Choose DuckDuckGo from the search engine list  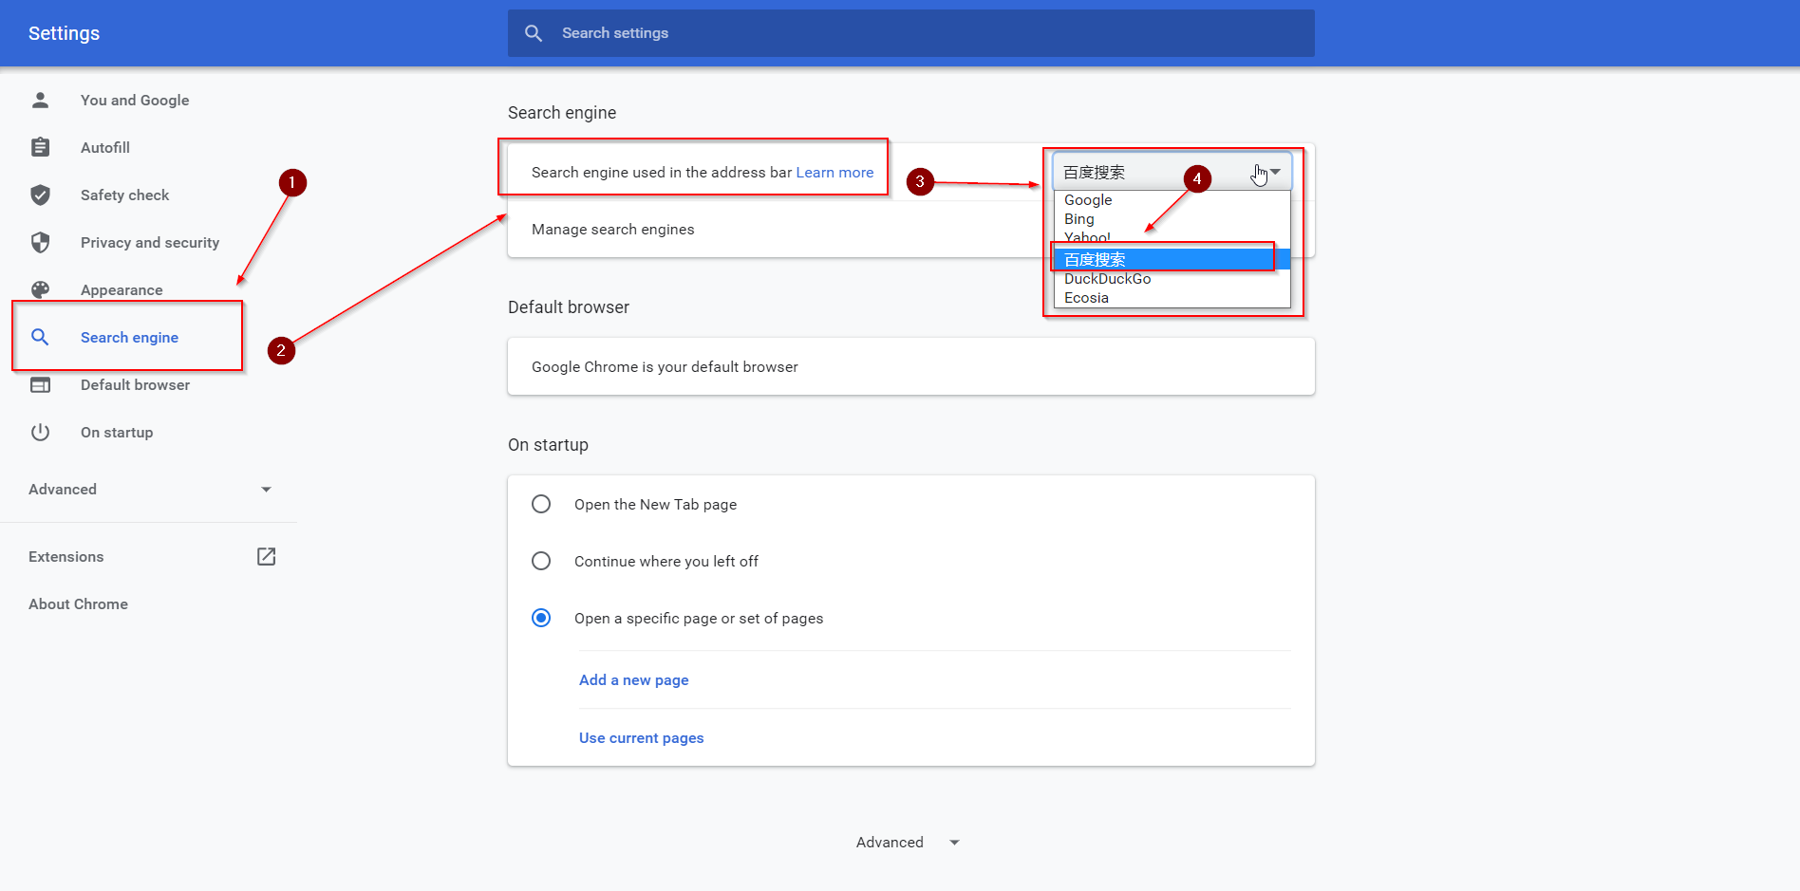point(1172,279)
